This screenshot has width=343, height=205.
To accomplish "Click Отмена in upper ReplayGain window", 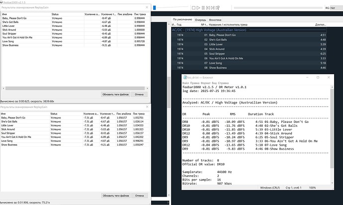I will tap(139, 95).
